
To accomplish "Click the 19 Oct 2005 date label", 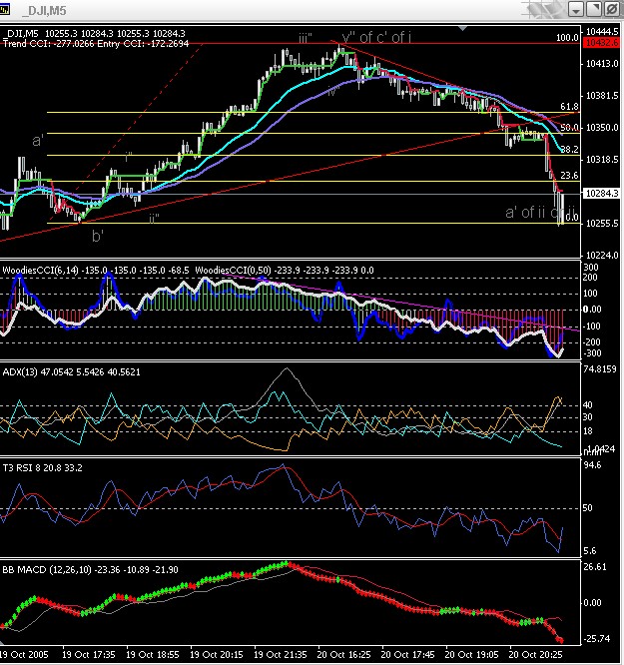I will (24, 654).
